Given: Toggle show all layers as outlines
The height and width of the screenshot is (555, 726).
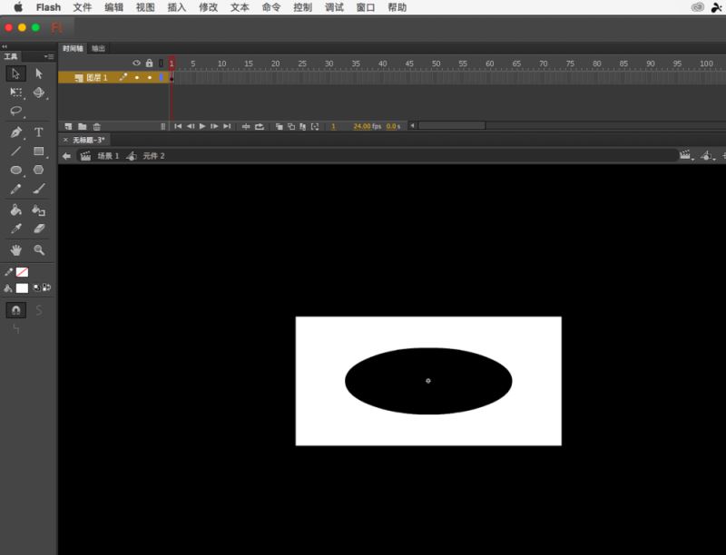Looking at the screenshot, I should click(162, 63).
